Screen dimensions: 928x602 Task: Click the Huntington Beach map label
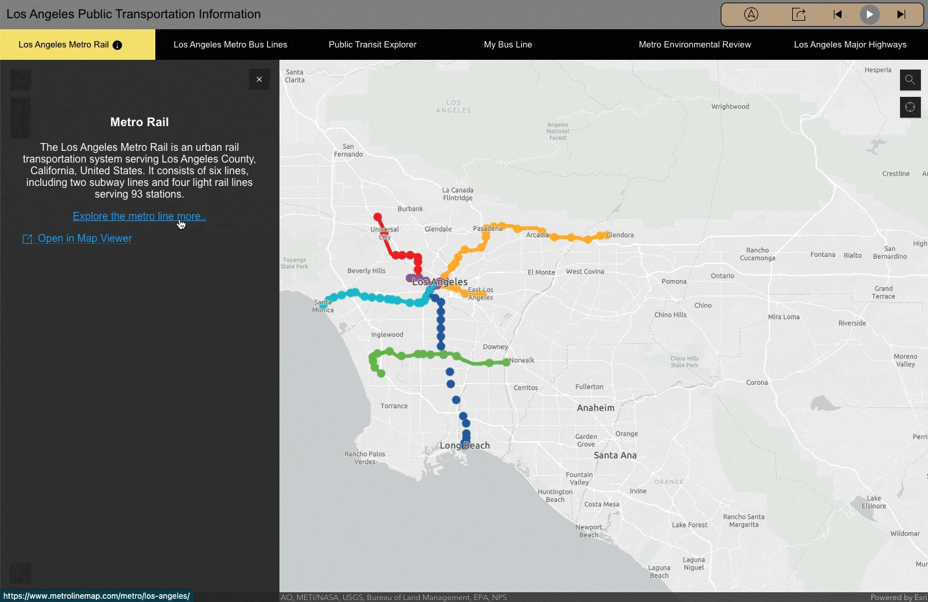tap(555, 495)
